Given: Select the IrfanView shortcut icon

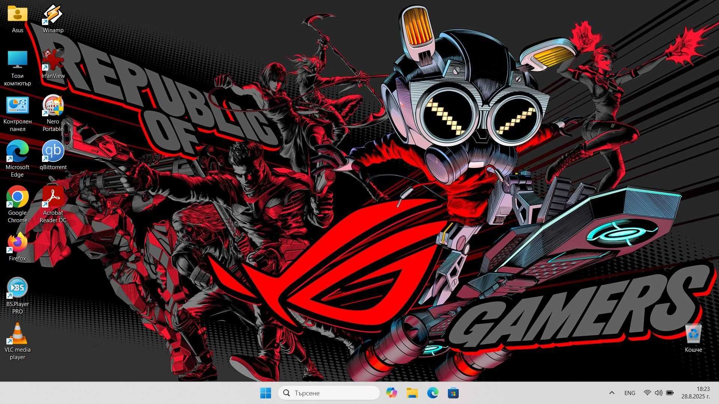Looking at the screenshot, I should [53, 64].
